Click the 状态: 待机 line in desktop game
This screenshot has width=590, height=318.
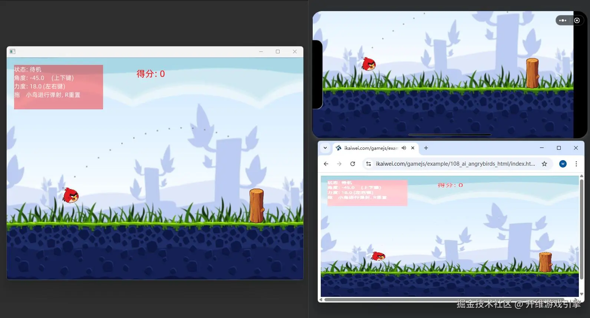coord(28,69)
